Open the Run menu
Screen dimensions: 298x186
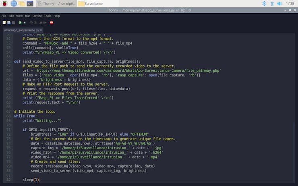pyautogui.click(x=28, y=16)
